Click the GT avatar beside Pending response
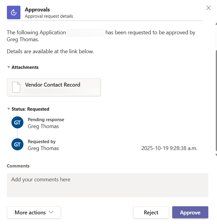This screenshot has width=217, height=224. pos(17,123)
